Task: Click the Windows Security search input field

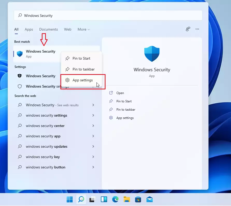Action: point(108,16)
